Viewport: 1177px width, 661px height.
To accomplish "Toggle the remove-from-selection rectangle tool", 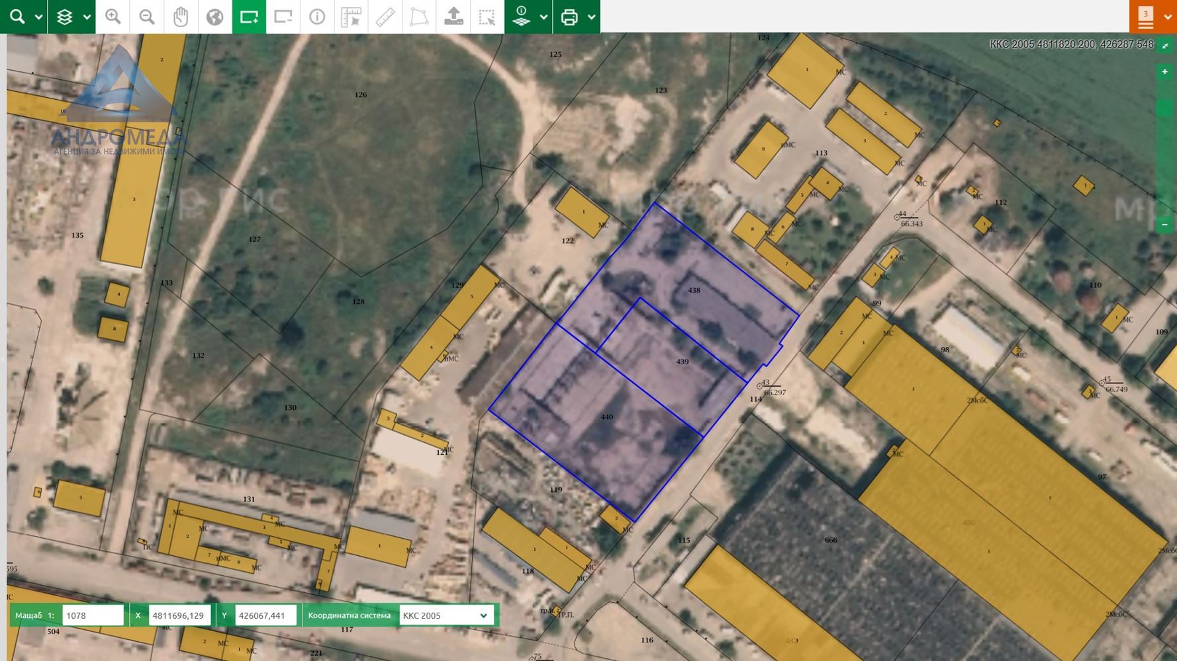I will (283, 17).
